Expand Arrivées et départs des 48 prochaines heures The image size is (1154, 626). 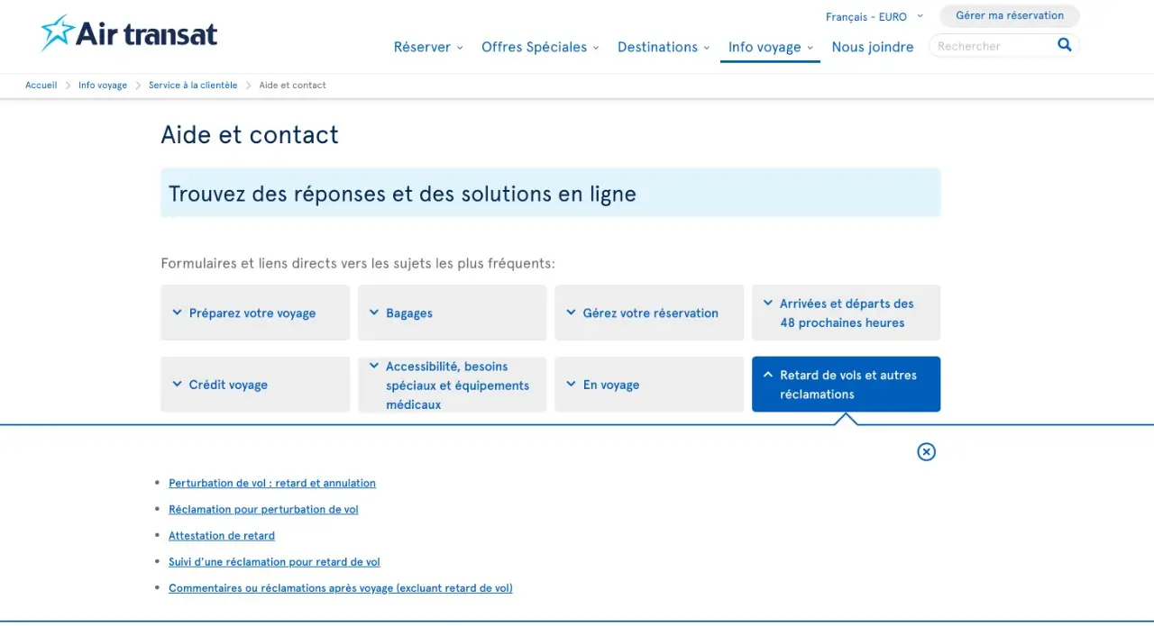click(x=847, y=313)
